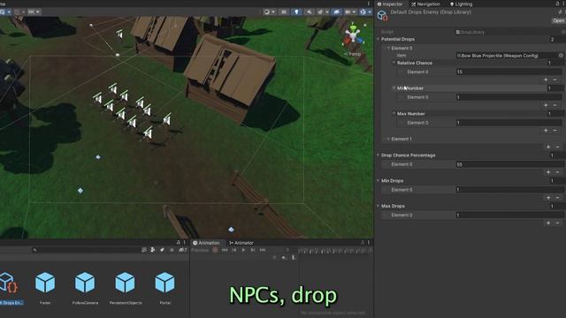Add element to Relative Chance list

coord(546,79)
